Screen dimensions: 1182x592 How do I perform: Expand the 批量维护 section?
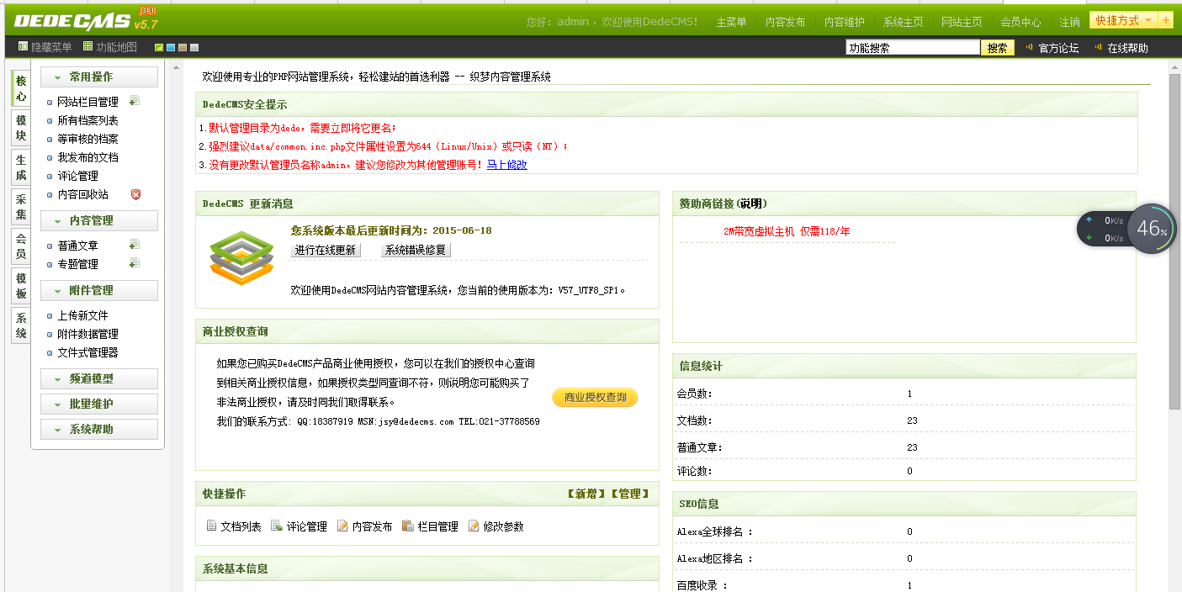(99, 404)
